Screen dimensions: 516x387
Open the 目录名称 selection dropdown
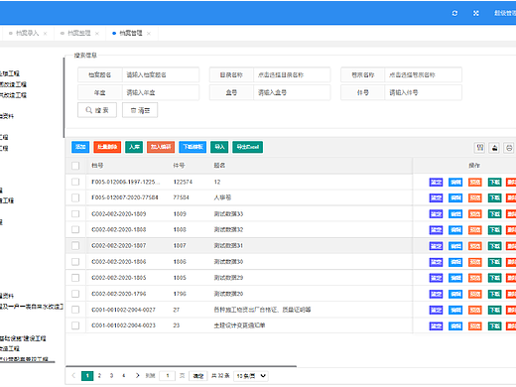(292, 75)
